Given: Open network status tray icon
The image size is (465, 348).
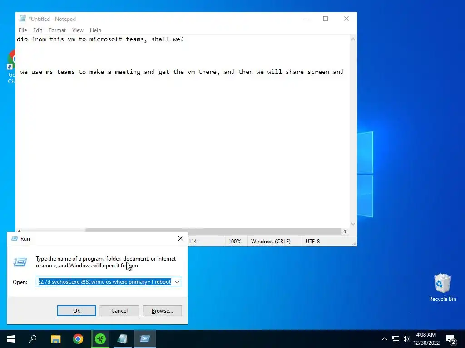Looking at the screenshot, I should pyautogui.click(x=396, y=339).
